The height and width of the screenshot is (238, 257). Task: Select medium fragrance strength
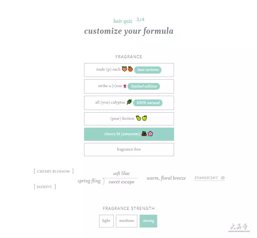(126, 221)
